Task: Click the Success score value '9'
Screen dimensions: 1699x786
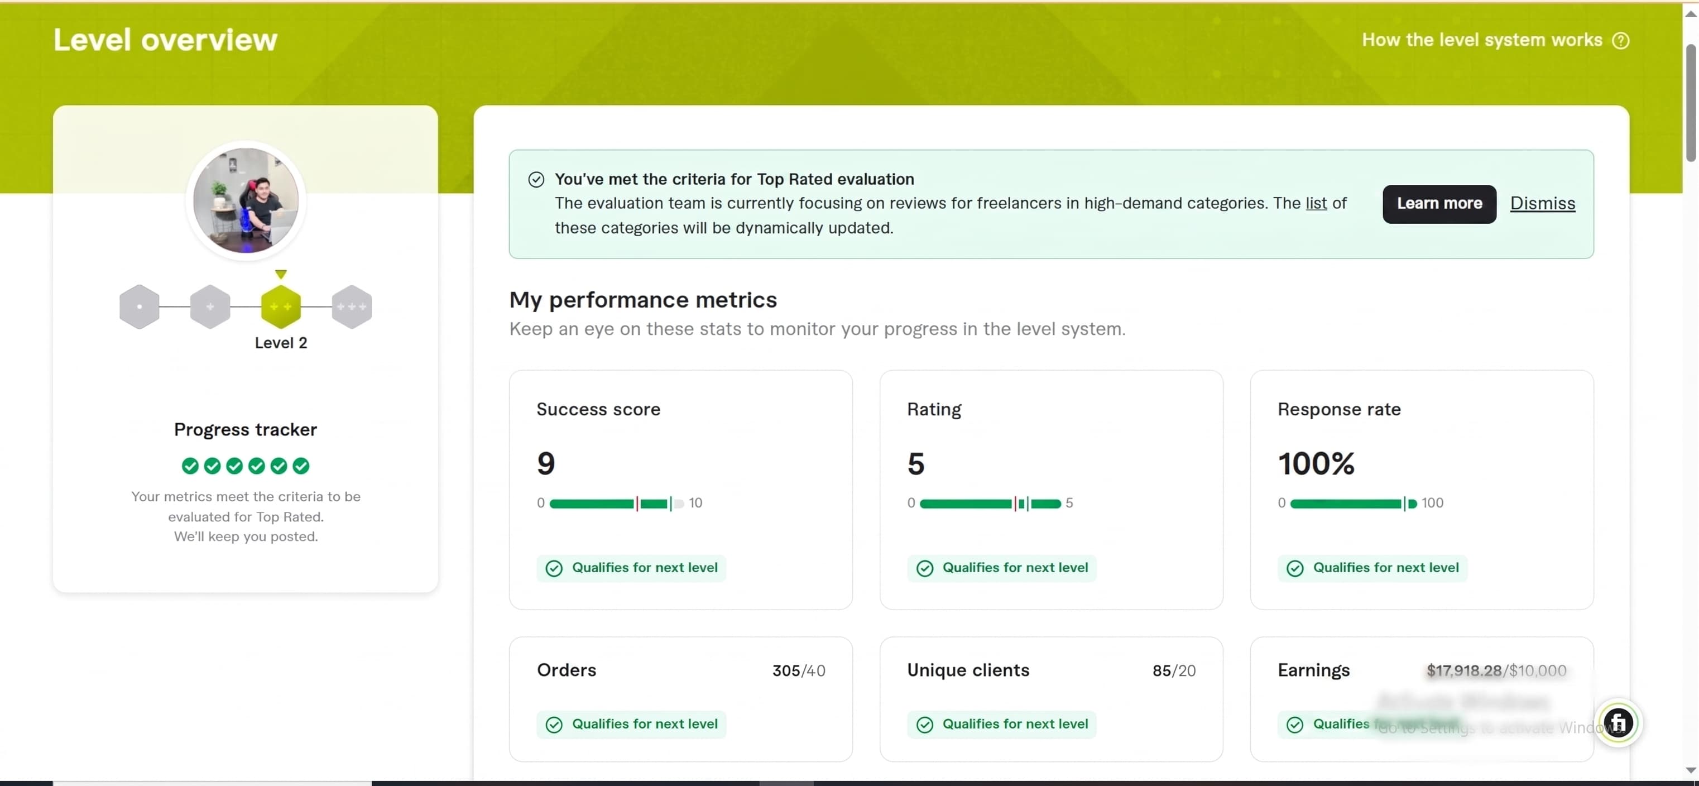Action: coord(545,463)
